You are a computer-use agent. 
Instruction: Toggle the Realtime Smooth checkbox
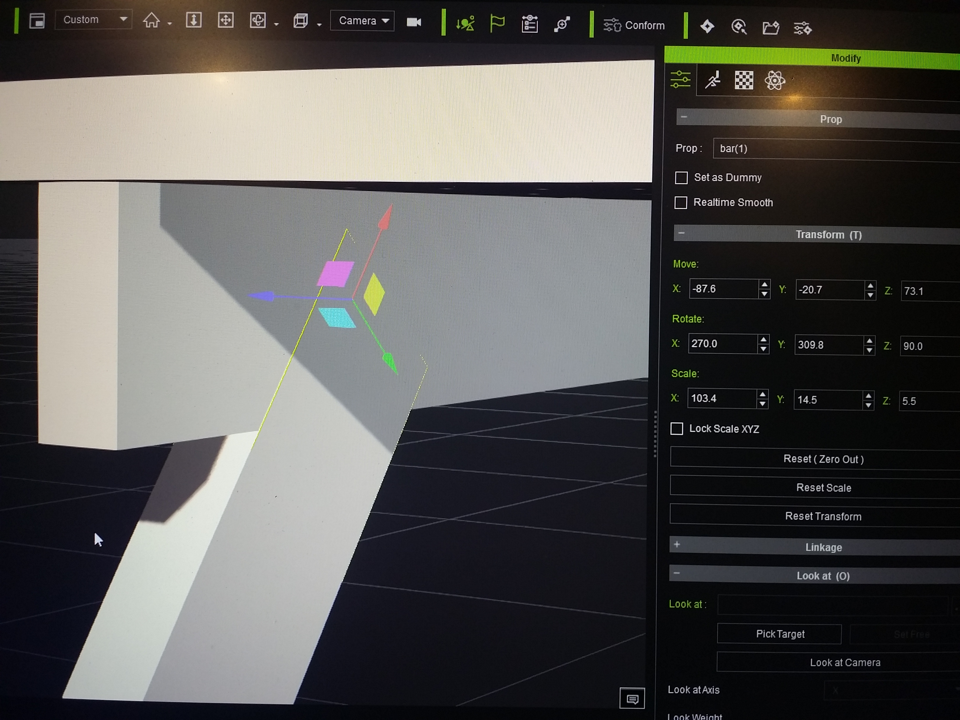click(x=681, y=203)
